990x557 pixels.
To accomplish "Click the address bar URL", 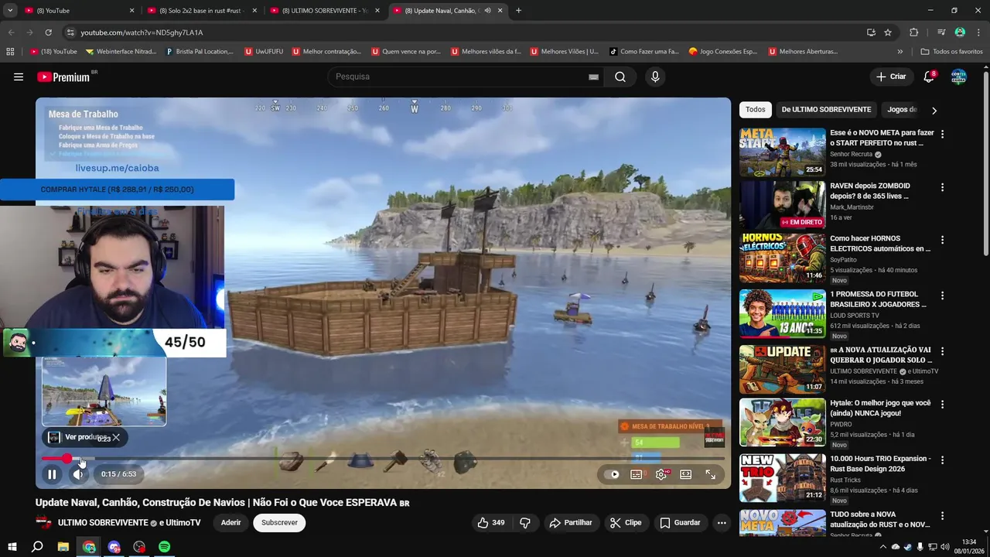I will tap(142, 32).
